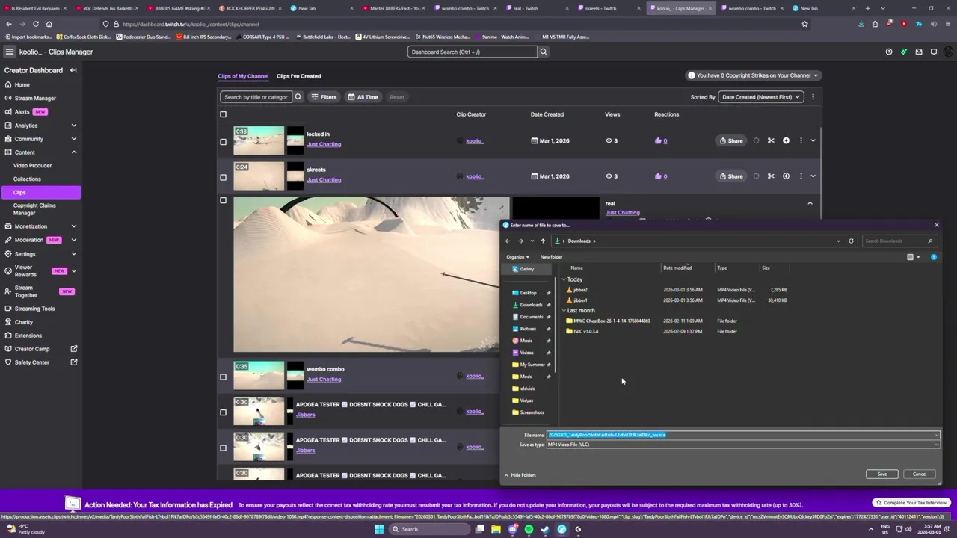Open the hamburger menu beside Clips Manager title
Image resolution: width=957 pixels, height=538 pixels.
point(9,52)
